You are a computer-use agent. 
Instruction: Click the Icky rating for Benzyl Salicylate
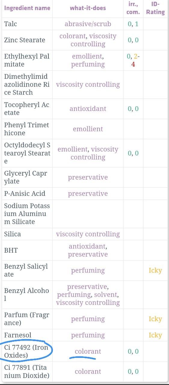tap(155, 270)
